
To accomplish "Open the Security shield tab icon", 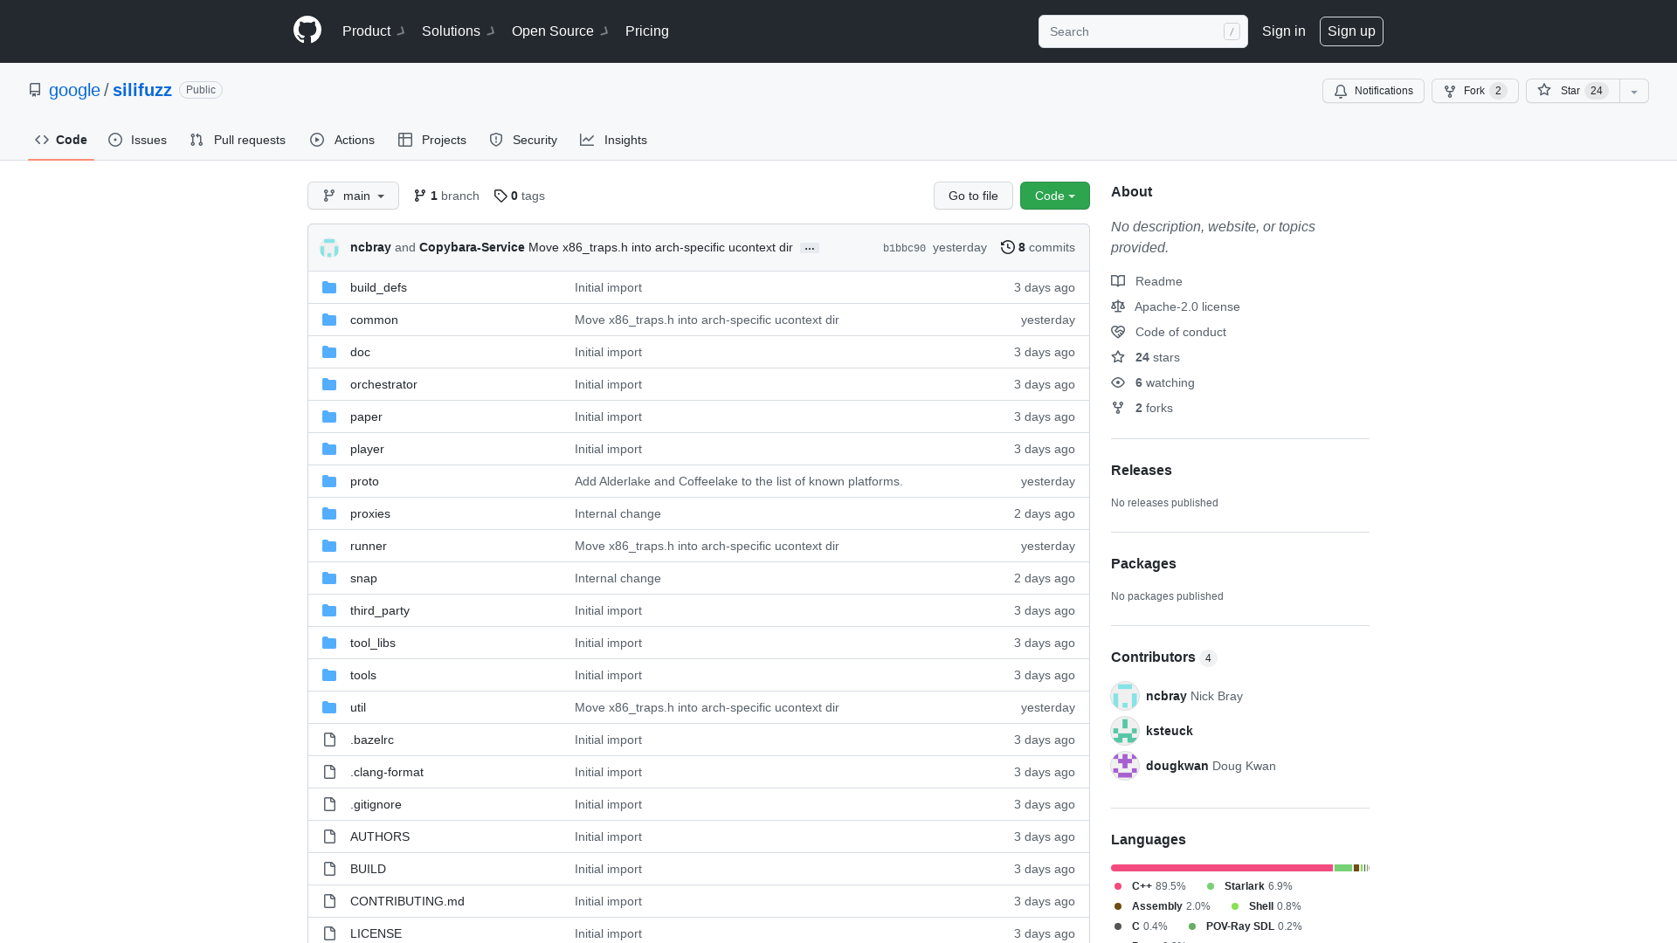I will [x=496, y=140].
